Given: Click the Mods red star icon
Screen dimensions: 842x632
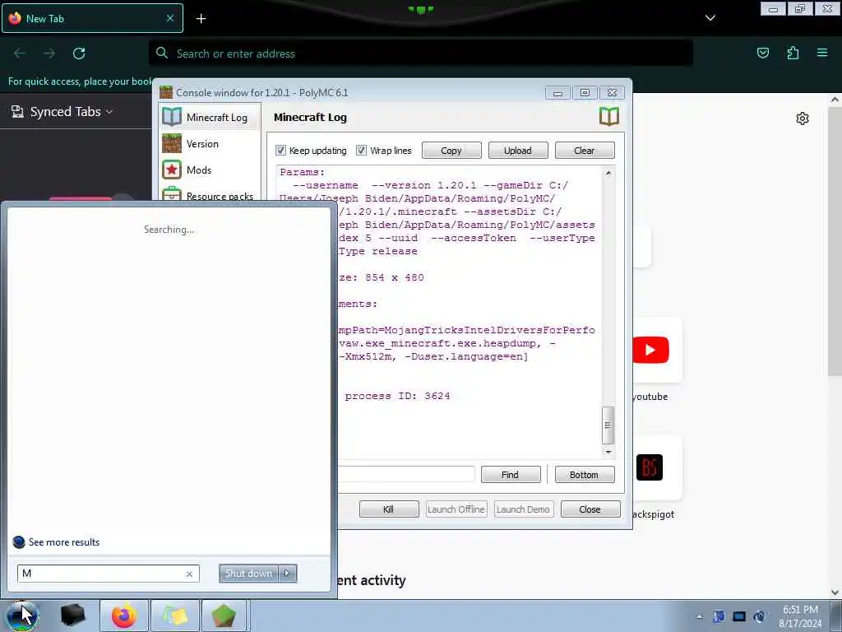Looking at the screenshot, I should point(172,170).
